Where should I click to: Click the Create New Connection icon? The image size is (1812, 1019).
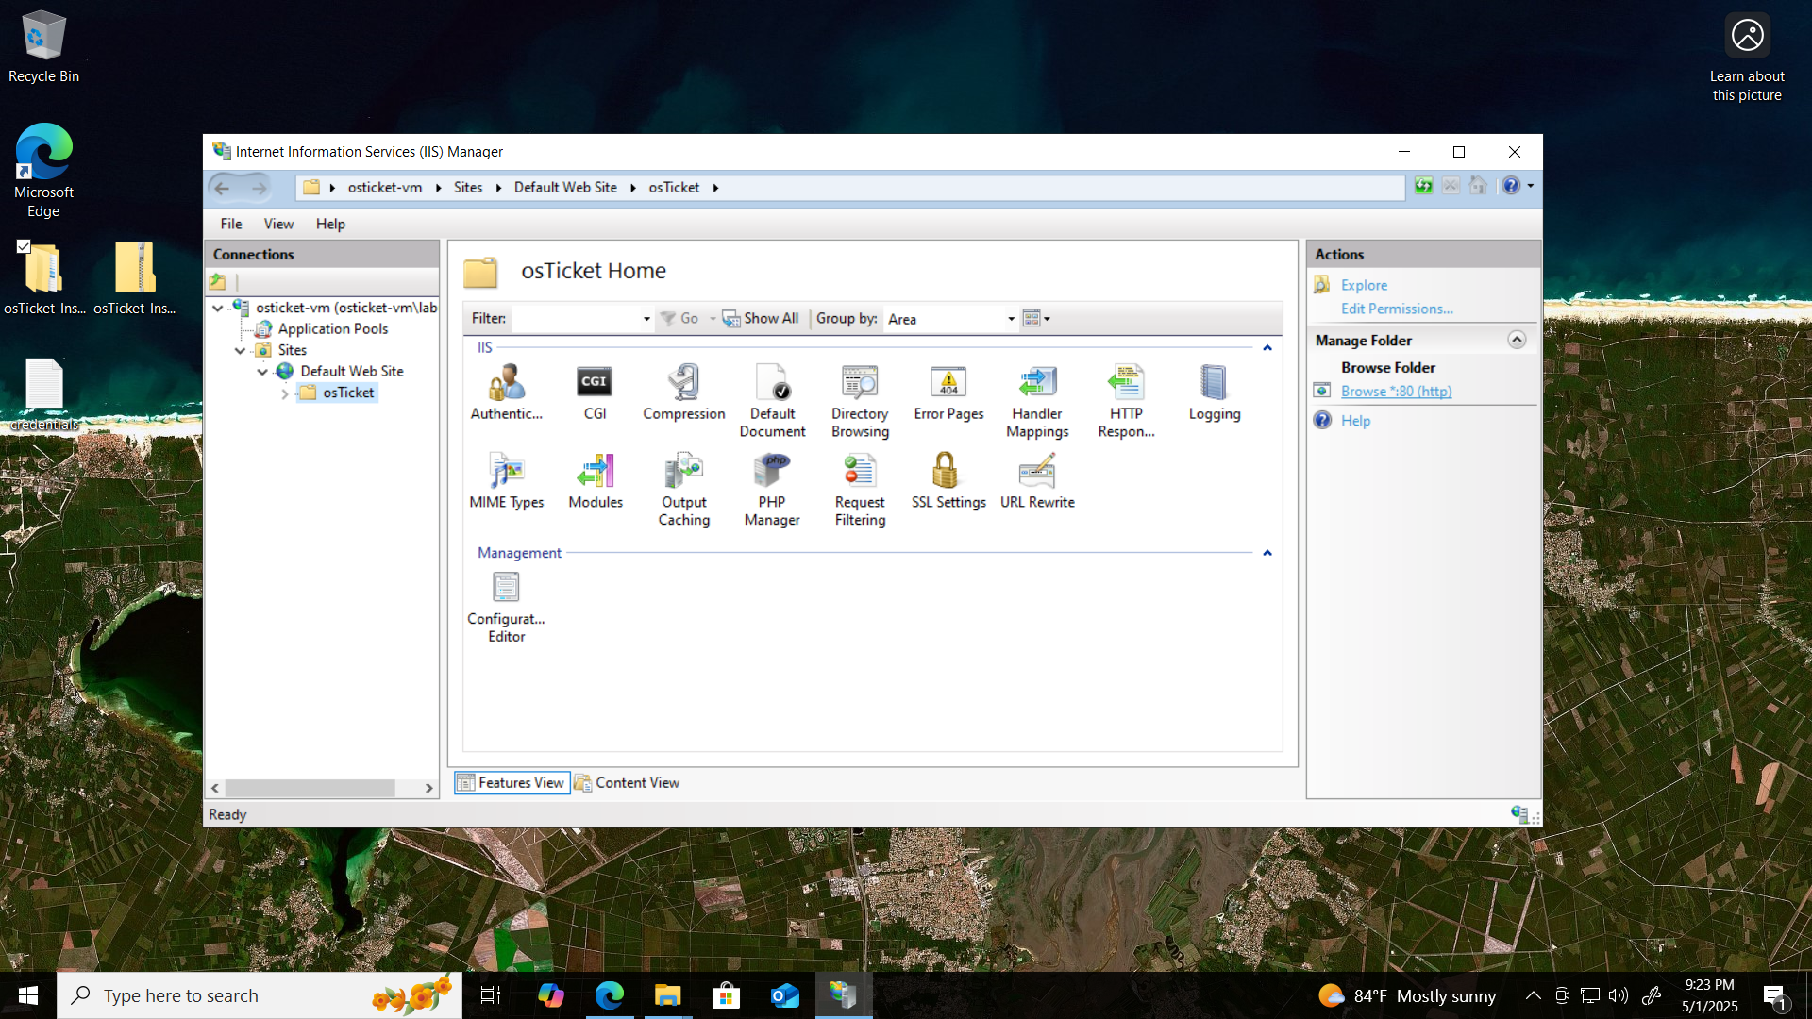pyautogui.click(x=218, y=281)
